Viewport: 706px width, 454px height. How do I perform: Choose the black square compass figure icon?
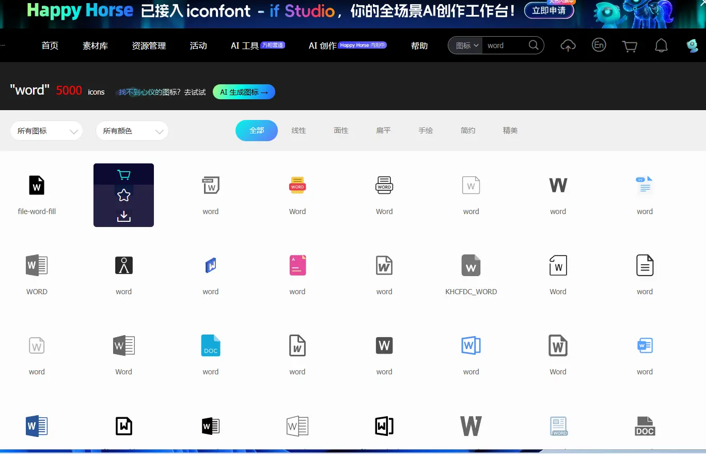(x=123, y=265)
